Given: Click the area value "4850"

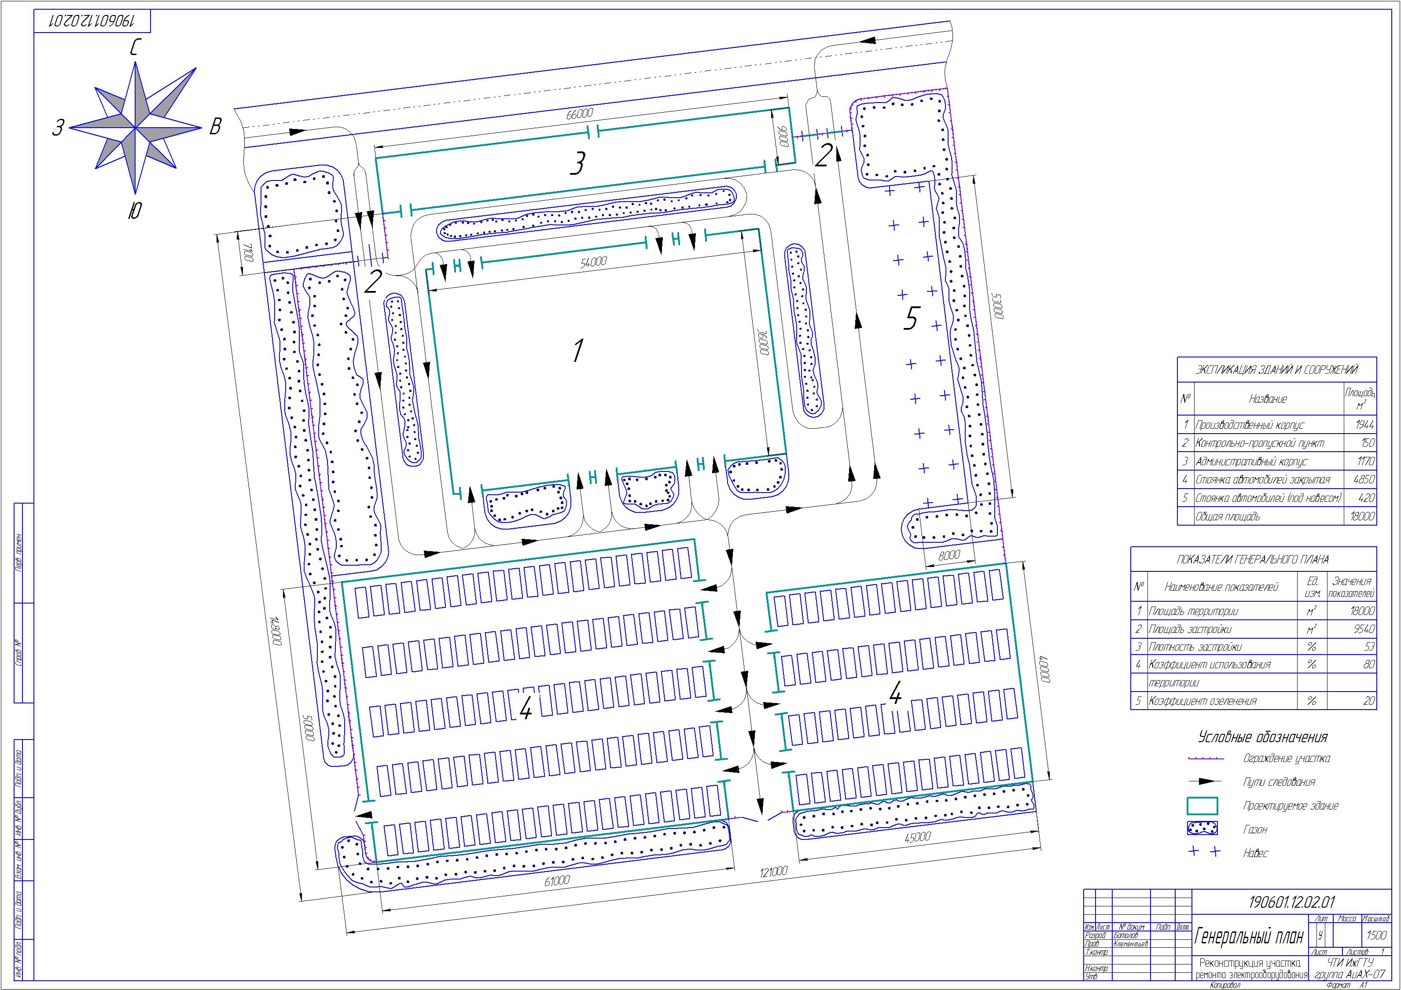Looking at the screenshot, I should point(1364,480).
